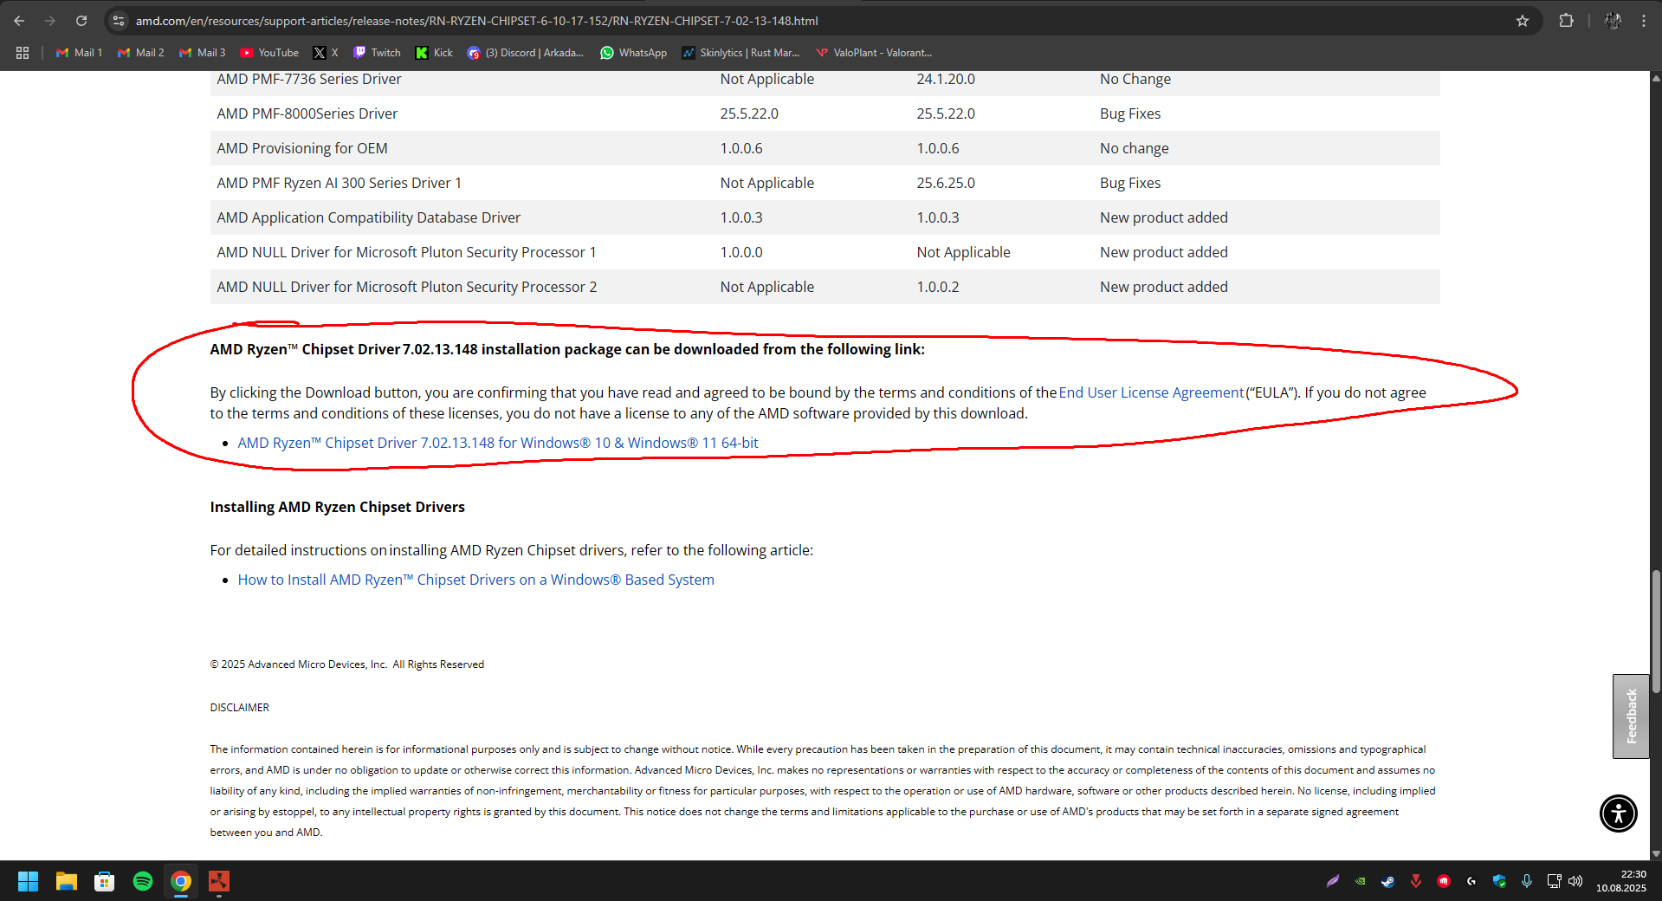Open the ValoPlant bookmark
This screenshot has height=901, width=1662.
coord(874,53)
